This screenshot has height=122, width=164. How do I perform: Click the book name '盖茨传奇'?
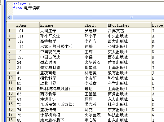point(62,110)
